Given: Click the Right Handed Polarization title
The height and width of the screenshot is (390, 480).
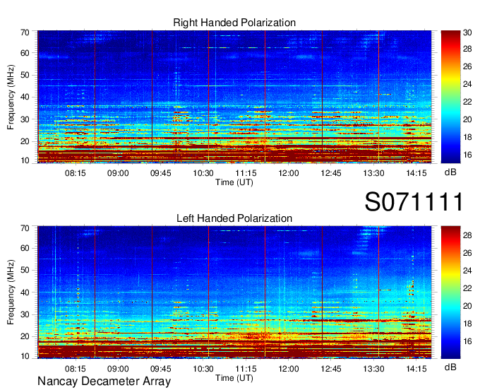Looking at the screenshot, I should point(234,23).
